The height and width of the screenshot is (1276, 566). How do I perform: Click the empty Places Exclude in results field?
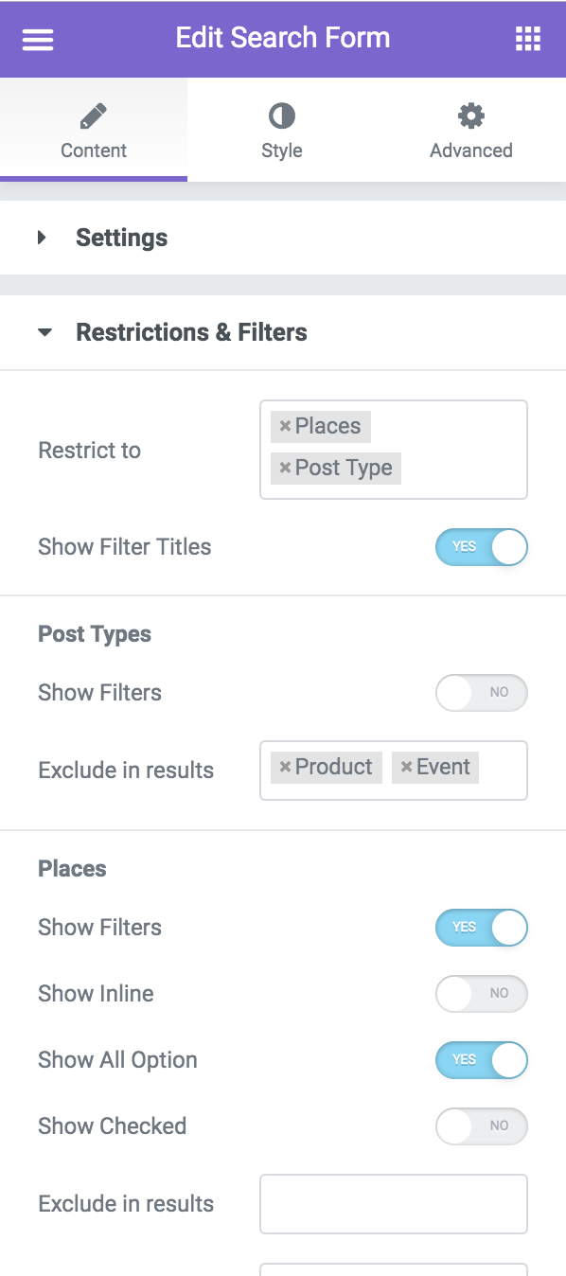(x=393, y=1204)
